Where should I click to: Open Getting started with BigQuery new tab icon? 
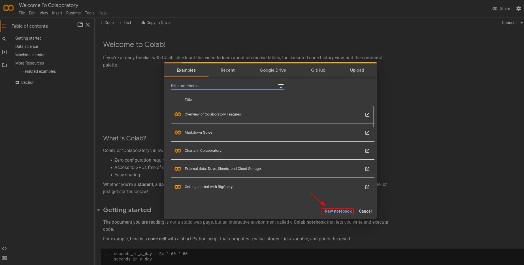pyautogui.click(x=367, y=187)
